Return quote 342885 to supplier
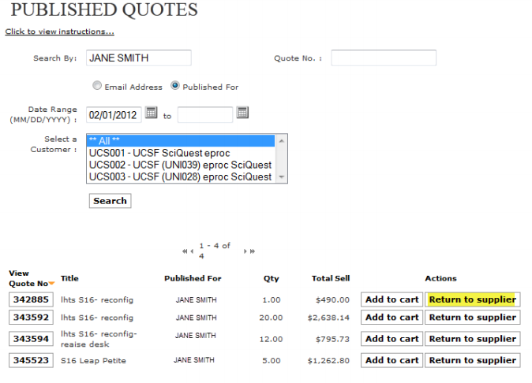The image size is (532, 383). click(473, 299)
